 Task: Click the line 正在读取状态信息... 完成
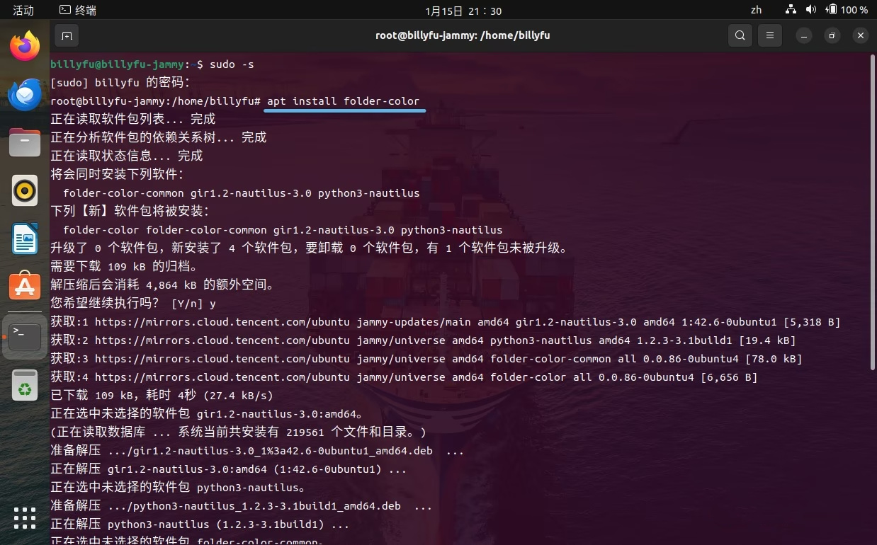[x=127, y=156]
